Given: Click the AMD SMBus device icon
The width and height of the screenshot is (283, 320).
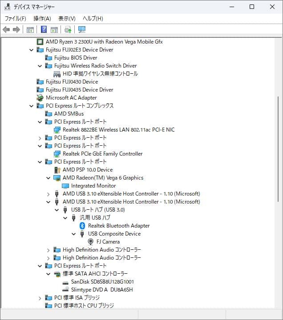Looking at the screenshot, I should (x=49, y=114).
